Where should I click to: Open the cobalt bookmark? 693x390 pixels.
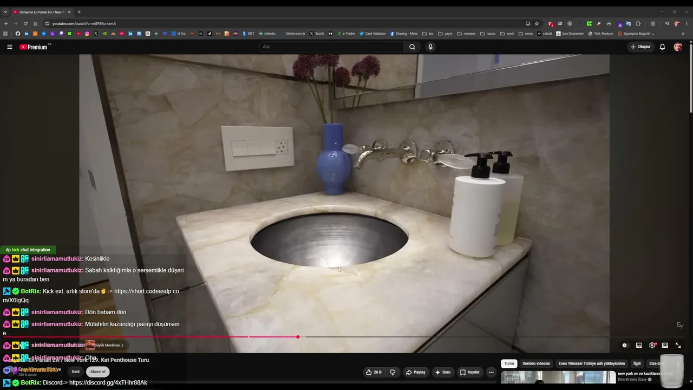click(545, 34)
